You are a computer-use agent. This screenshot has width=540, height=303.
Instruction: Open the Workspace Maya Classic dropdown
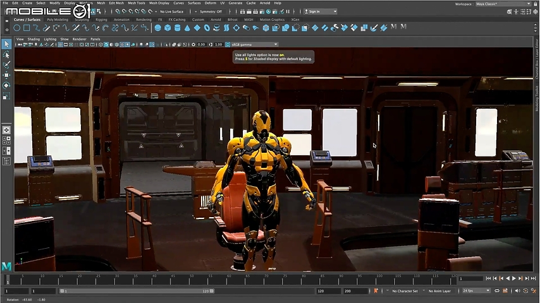(503, 4)
